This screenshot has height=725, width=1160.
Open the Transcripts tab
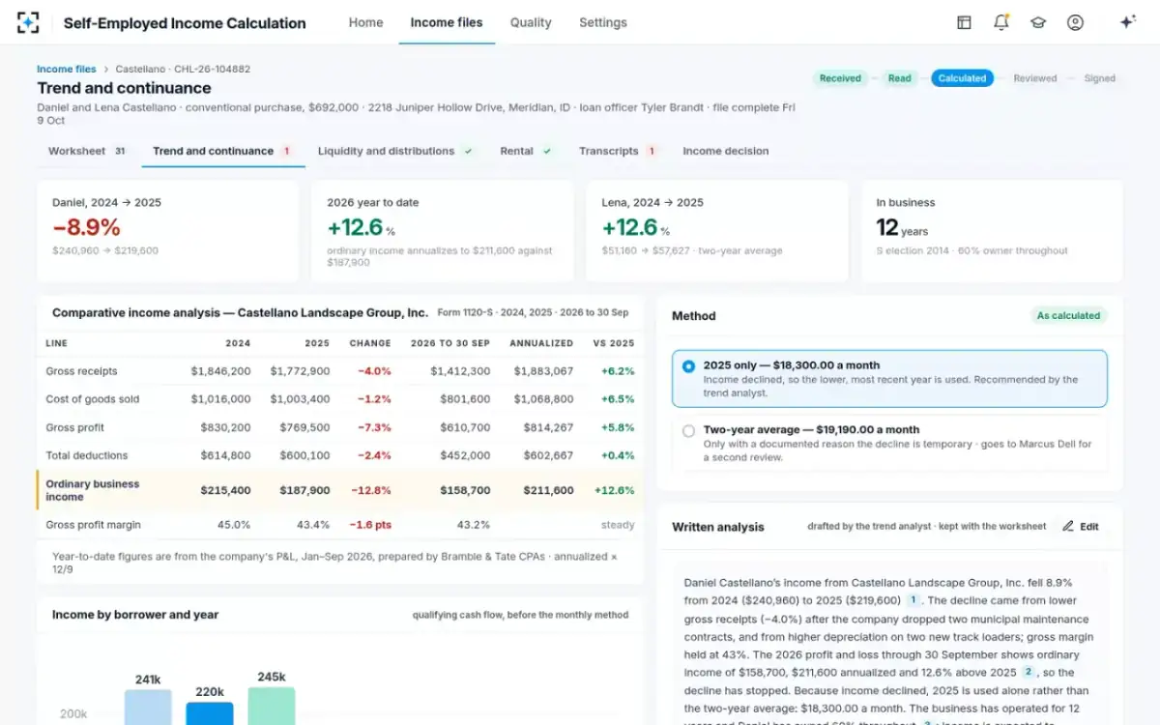[x=618, y=151]
